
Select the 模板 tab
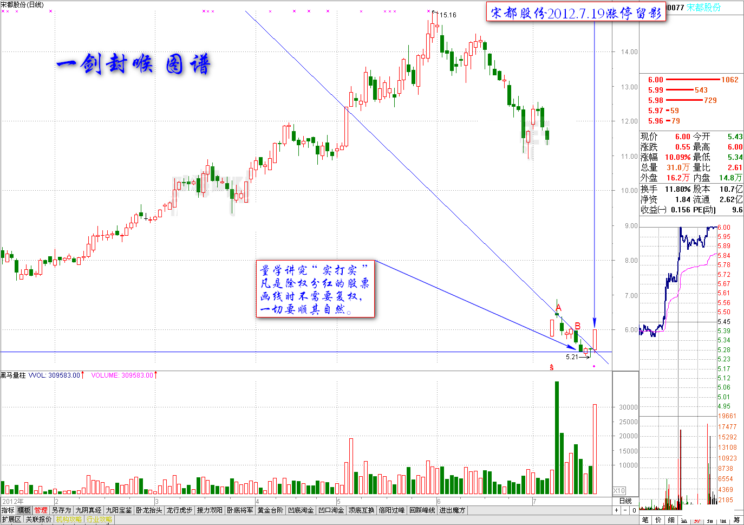point(24,510)
